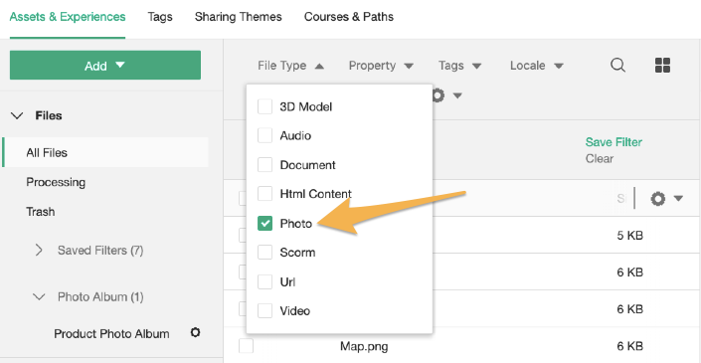Check the Scorm file type
The width and height of the screenshot is (701, 363).
[x=264, y=253]
